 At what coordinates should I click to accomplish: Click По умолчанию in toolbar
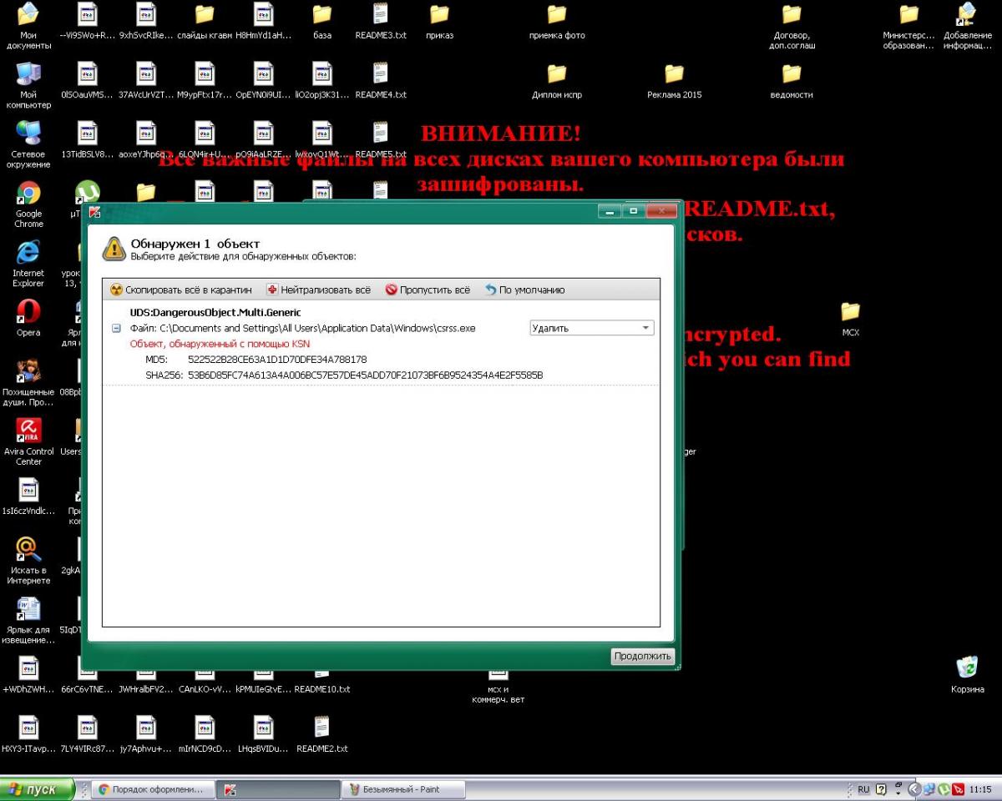coord(524,290)
